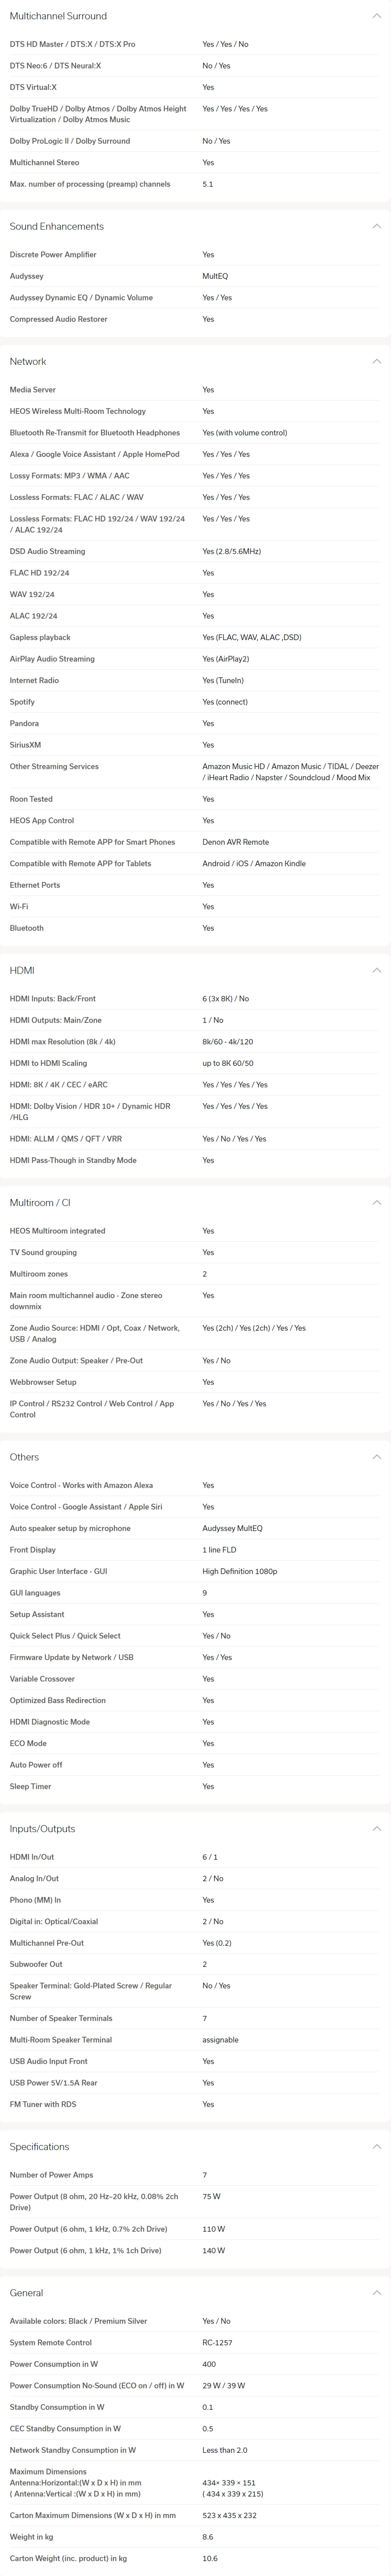Click the 'SiriusXM' row label
The width and height of the screenshot is (391, 2576).
tap(25, 745)
